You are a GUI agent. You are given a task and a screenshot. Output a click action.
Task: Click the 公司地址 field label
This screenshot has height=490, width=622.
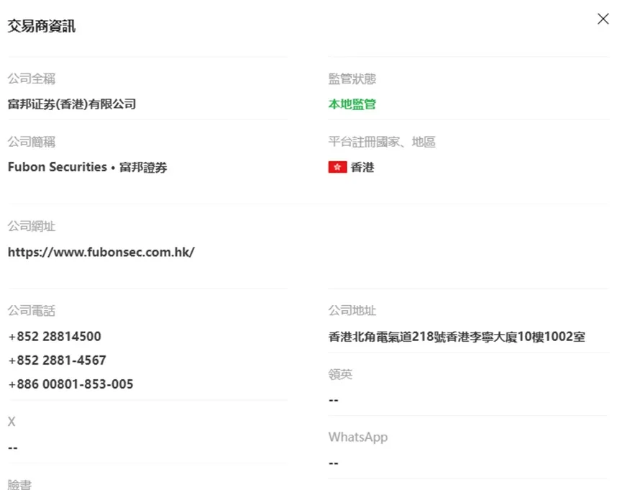[x=352, y=311]
